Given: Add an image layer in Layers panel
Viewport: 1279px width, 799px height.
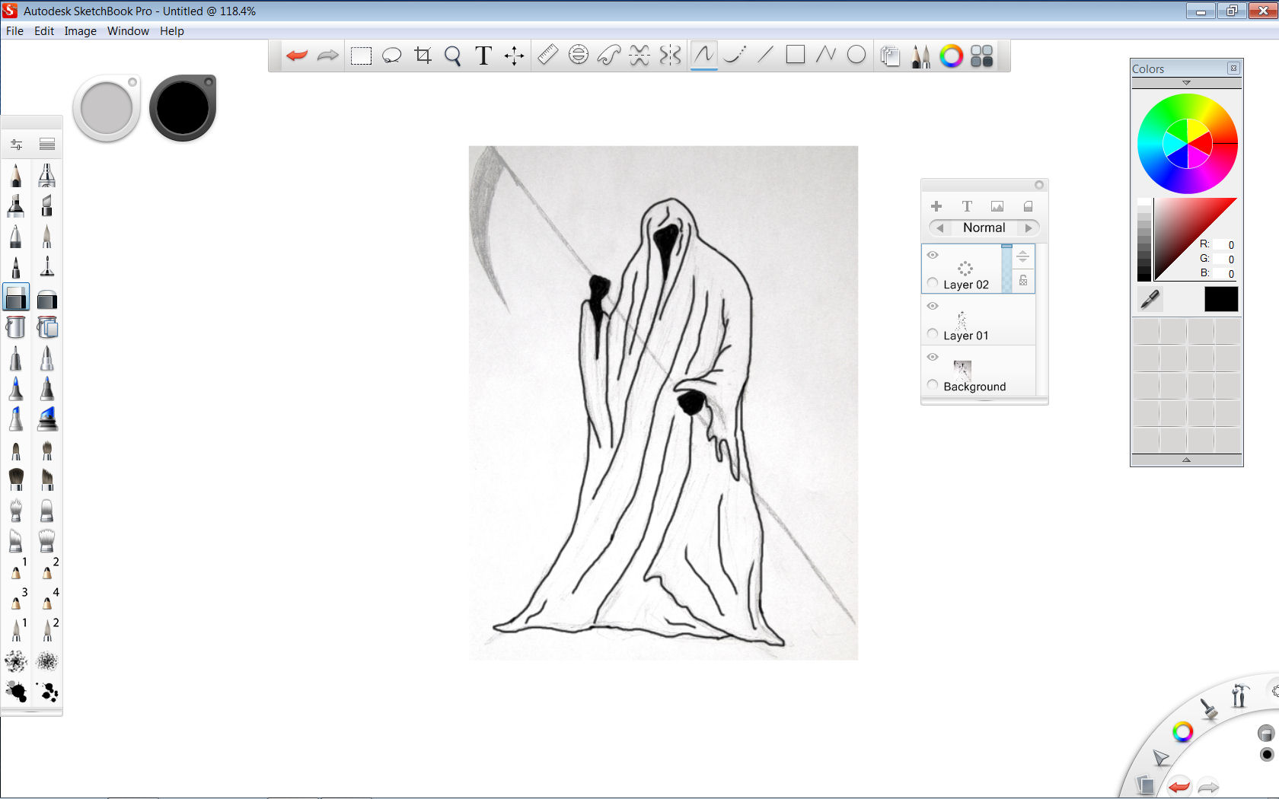Looking at the screenshot, I should (997, 206).
